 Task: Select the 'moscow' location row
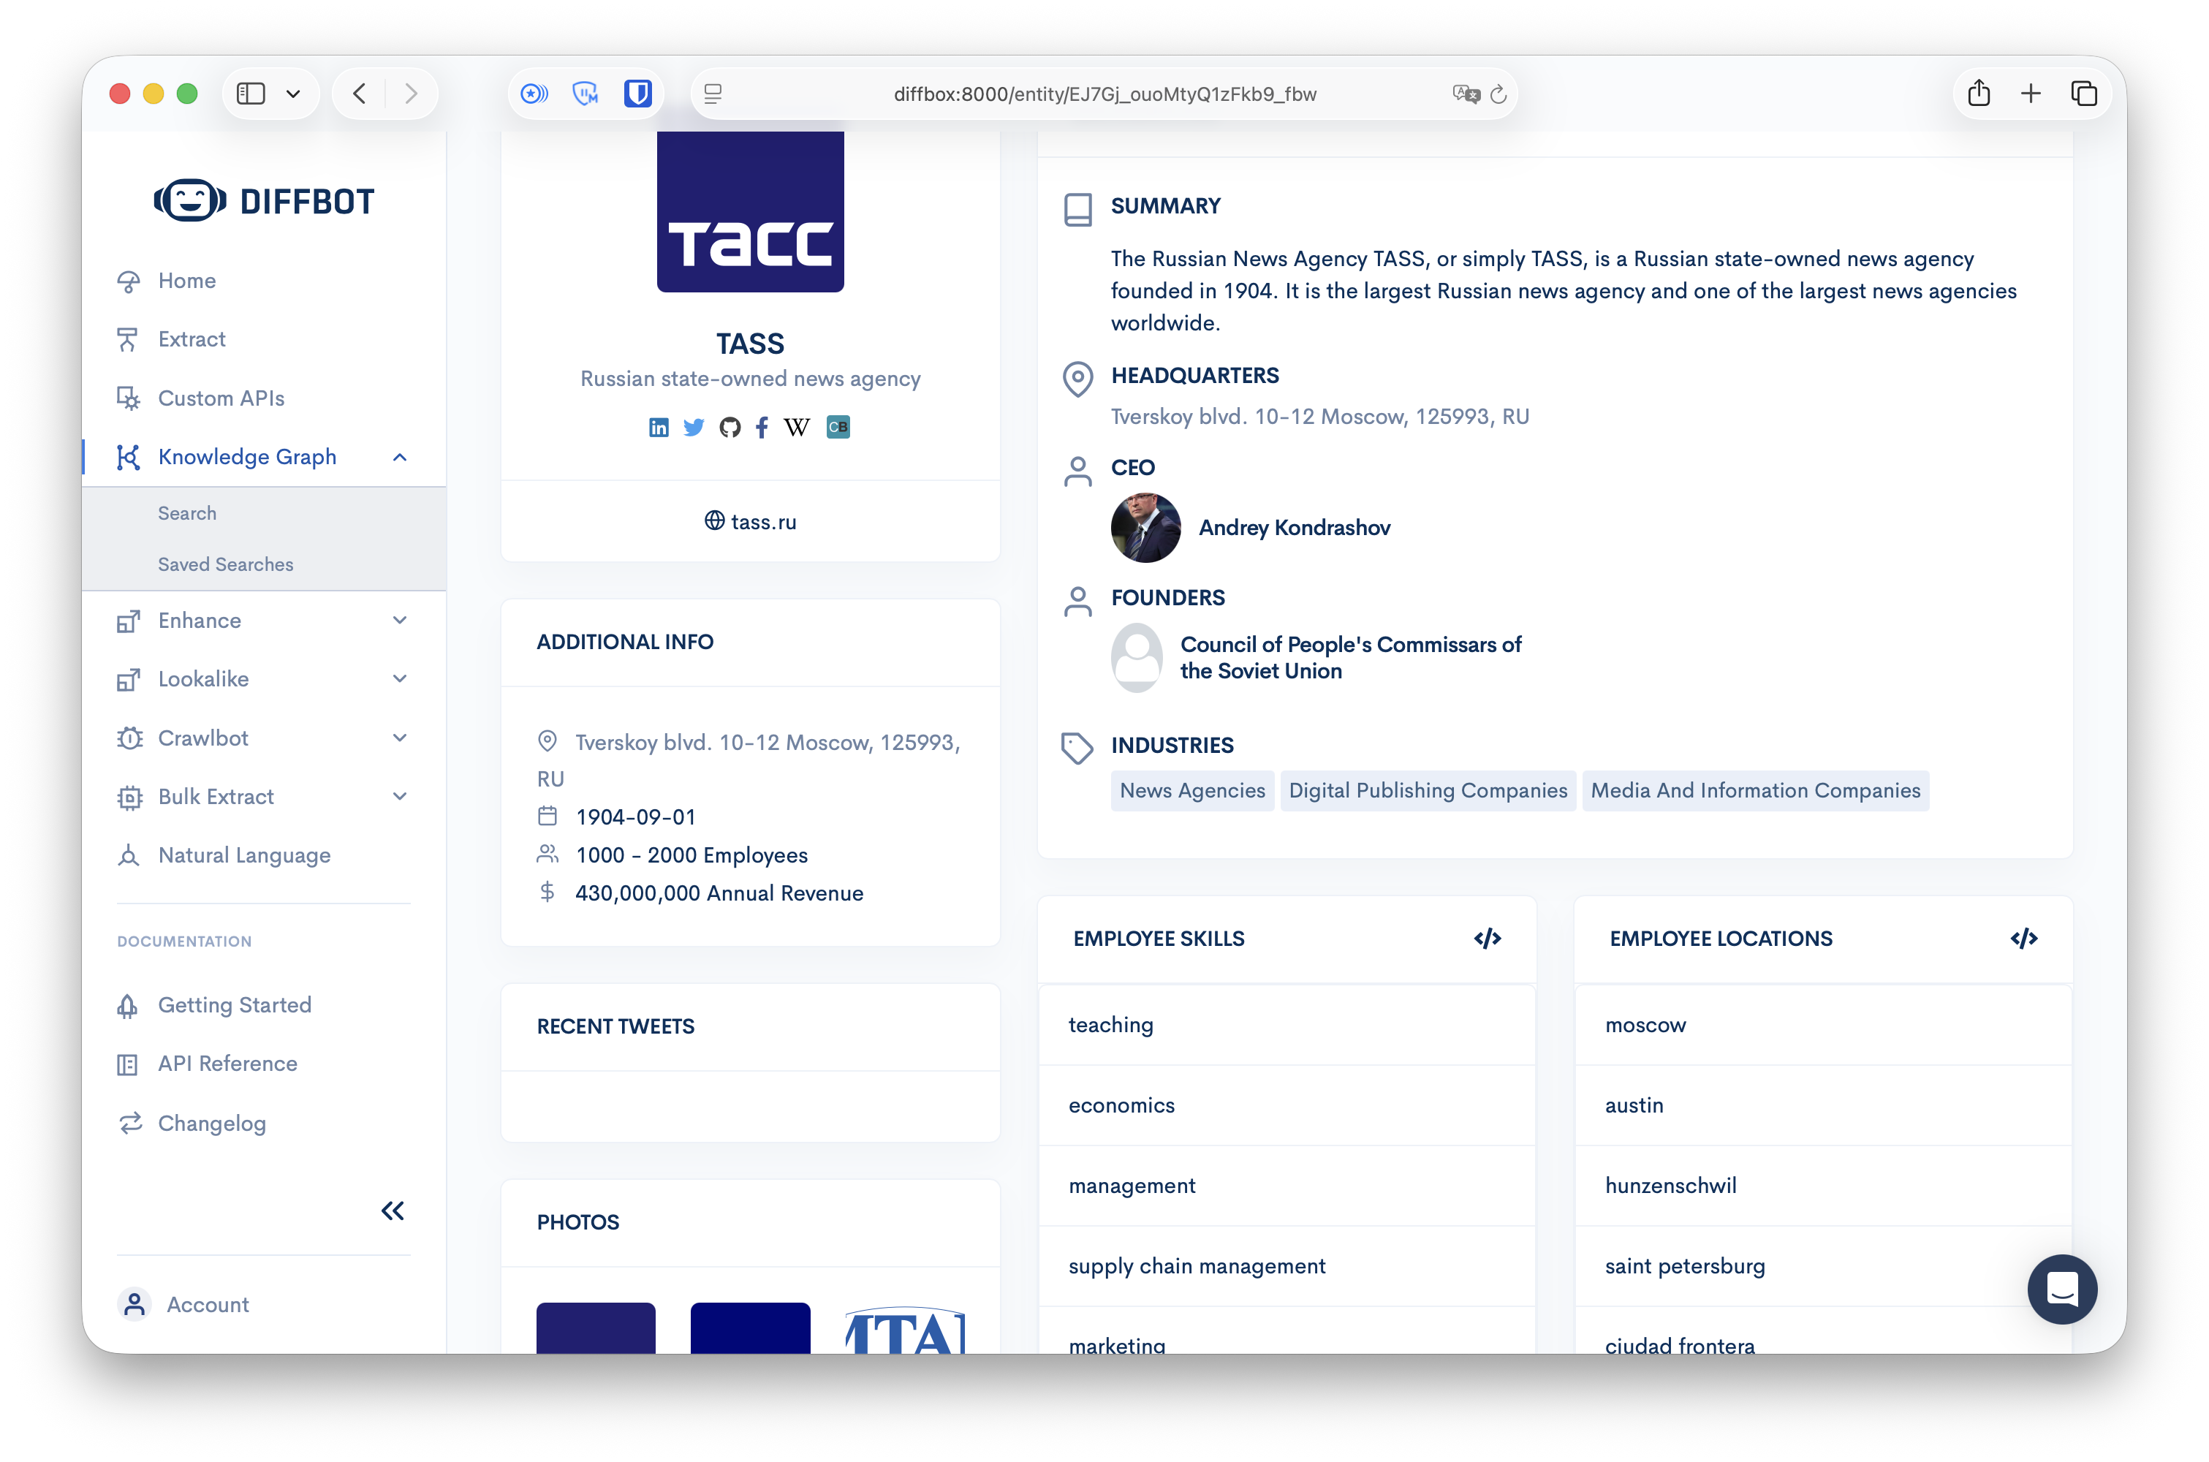(1823, 1025)
